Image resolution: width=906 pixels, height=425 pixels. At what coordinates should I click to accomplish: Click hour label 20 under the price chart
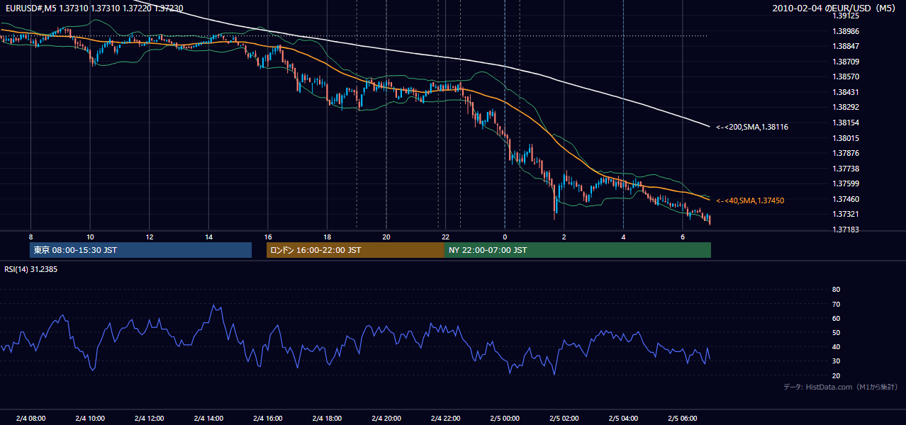pyautogui.click(x=386, y=237)
